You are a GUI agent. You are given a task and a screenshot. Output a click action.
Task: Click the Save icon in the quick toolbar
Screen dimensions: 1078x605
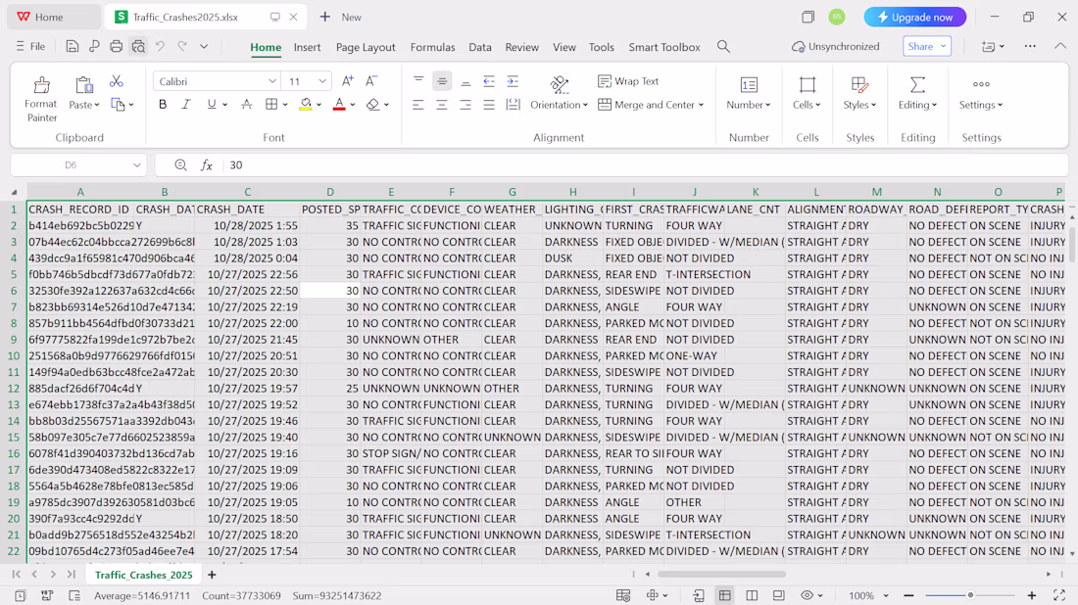click(73, 47)
